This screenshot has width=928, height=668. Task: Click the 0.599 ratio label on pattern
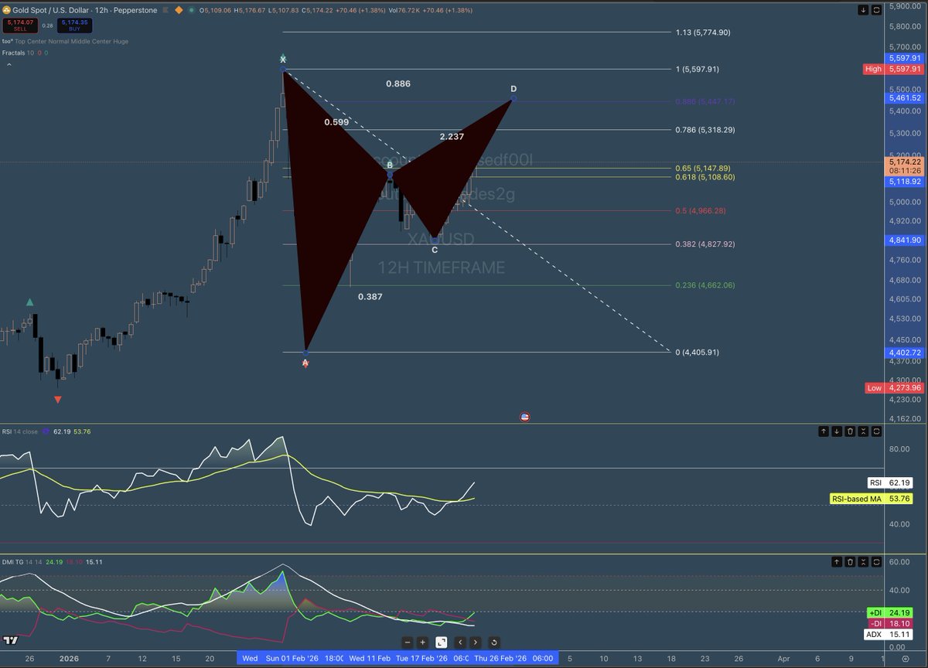(336, 121)
